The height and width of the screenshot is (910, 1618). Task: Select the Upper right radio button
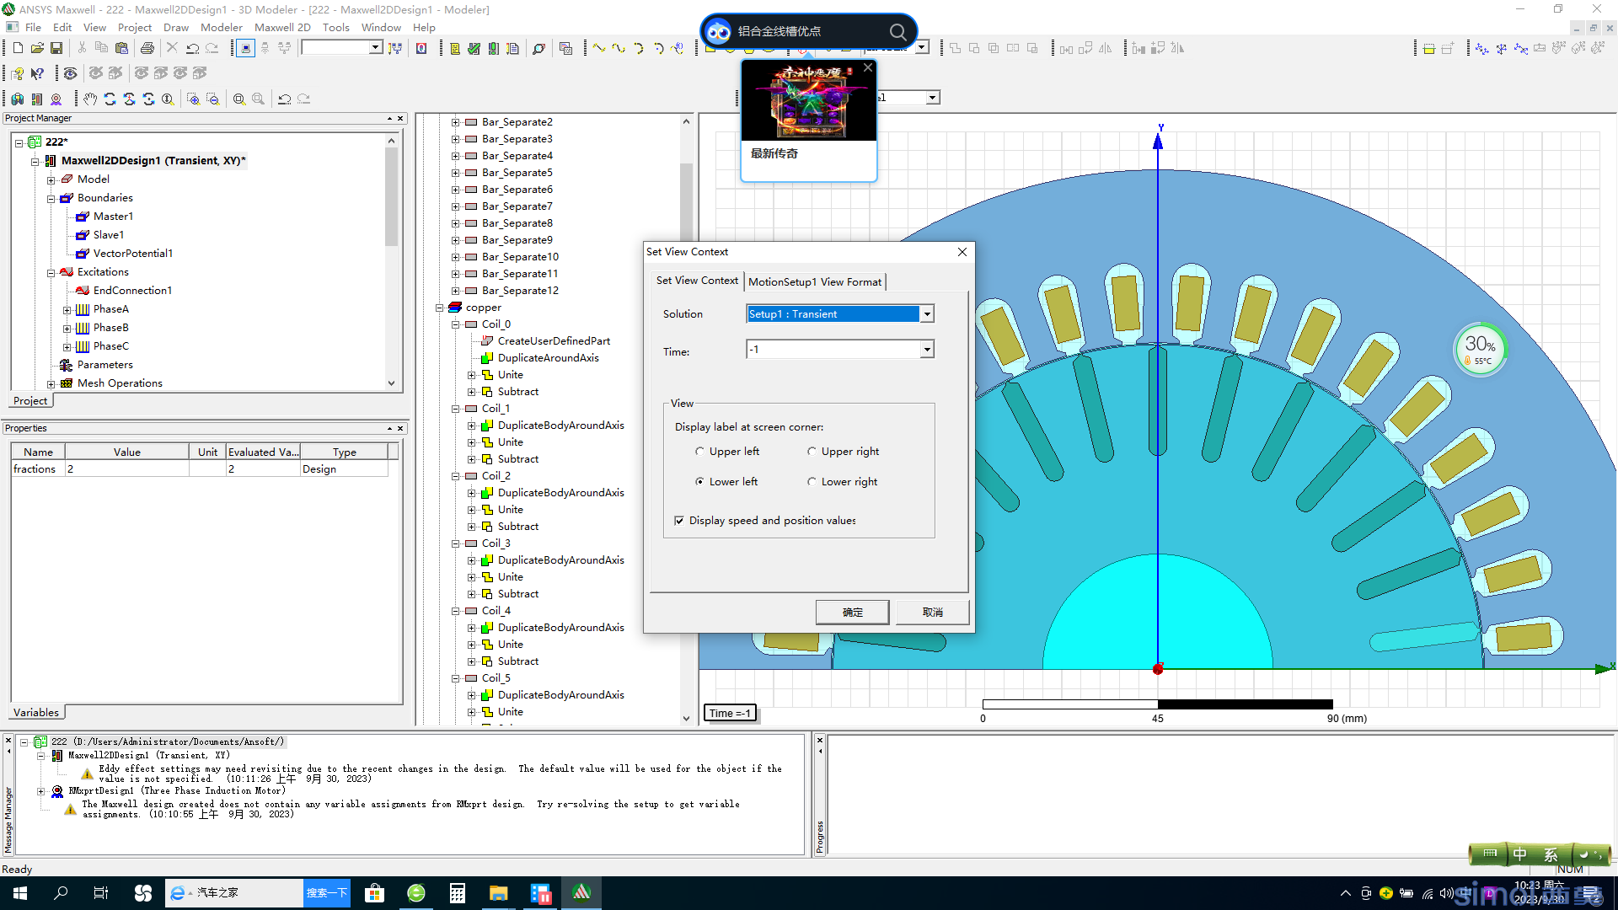812,452
